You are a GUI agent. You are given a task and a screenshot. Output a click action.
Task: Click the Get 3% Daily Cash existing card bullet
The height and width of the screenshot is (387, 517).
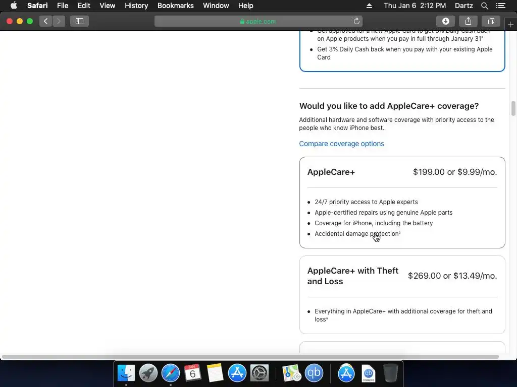[x=404, y=53]
